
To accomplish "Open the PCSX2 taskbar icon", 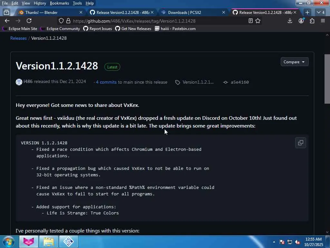I will (69, 242).
